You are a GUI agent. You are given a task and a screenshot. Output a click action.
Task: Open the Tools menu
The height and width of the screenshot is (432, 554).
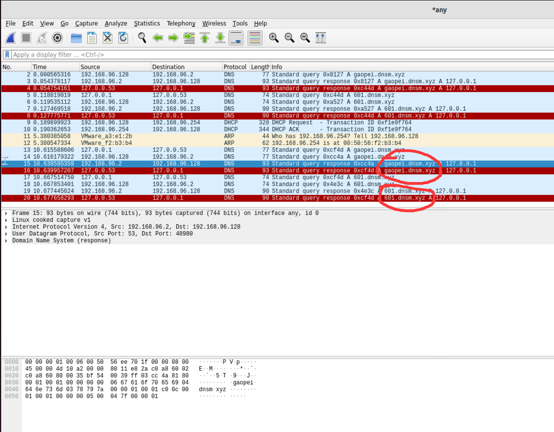point(240,24)
